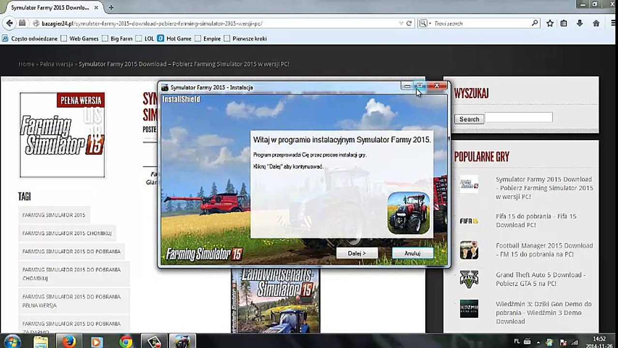Show the bookmarks list icon

pos(564,23)
